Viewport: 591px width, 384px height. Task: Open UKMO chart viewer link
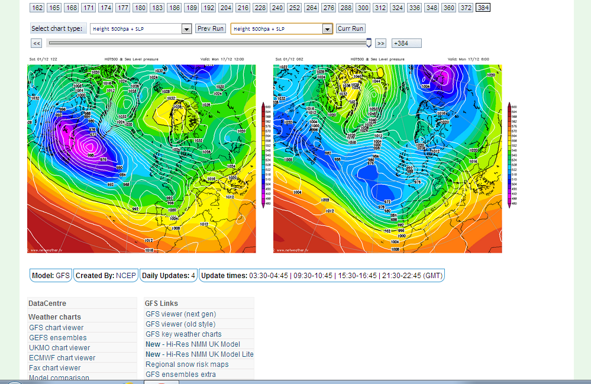coord(60,347)
